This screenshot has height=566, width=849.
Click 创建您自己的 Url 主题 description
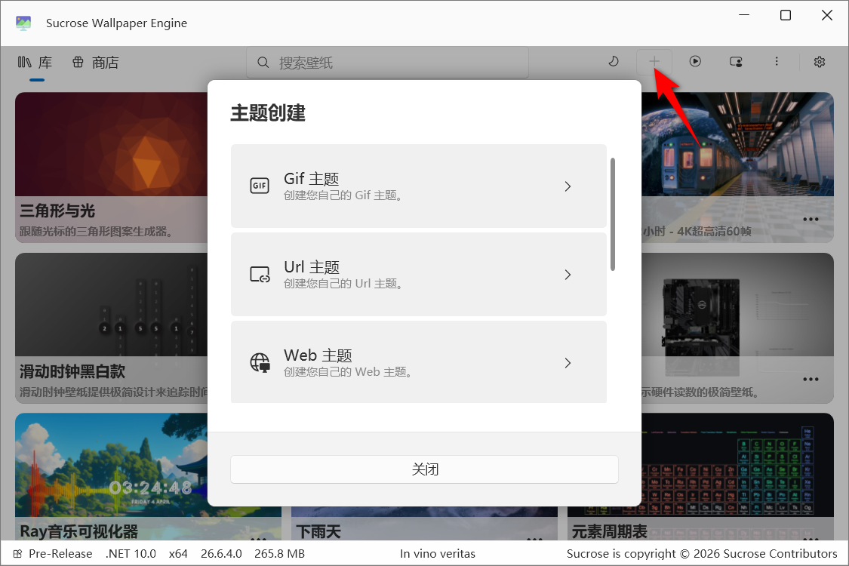(343, 283)
